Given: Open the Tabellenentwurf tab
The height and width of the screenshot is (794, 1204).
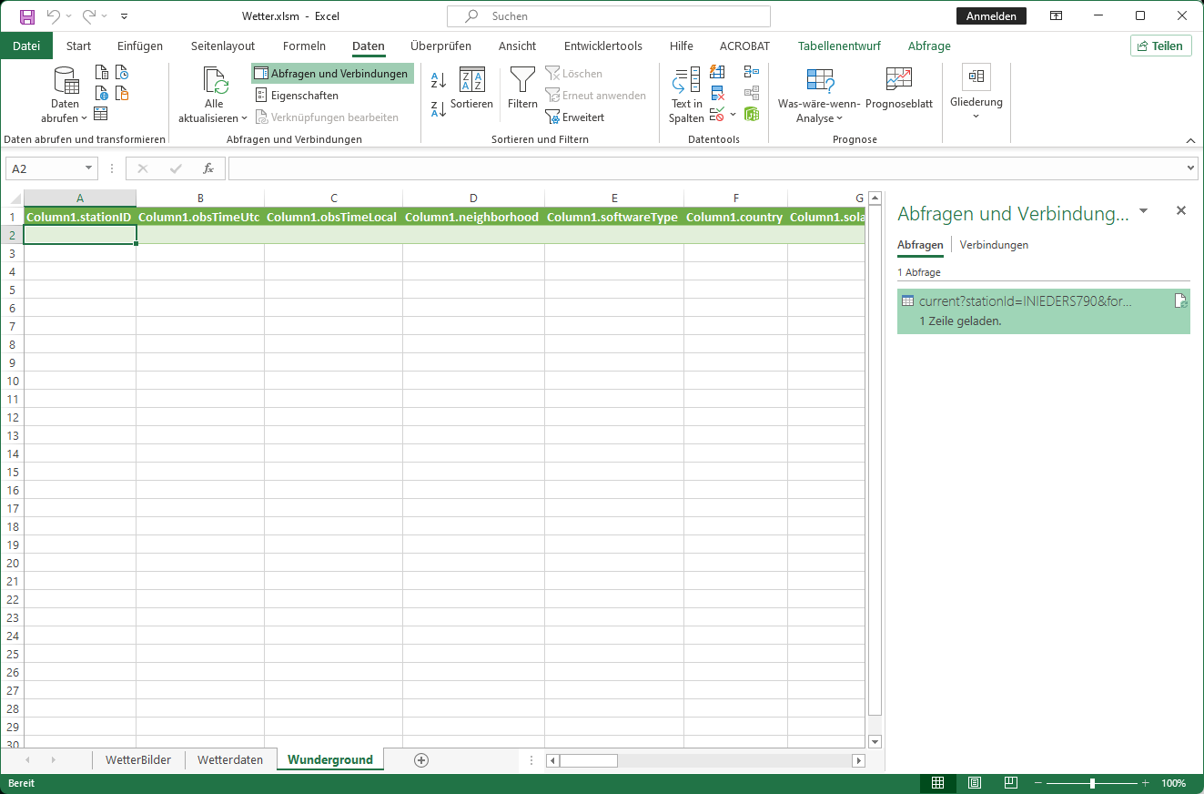Looking at the screenshot, I should (x=839, y=46).
